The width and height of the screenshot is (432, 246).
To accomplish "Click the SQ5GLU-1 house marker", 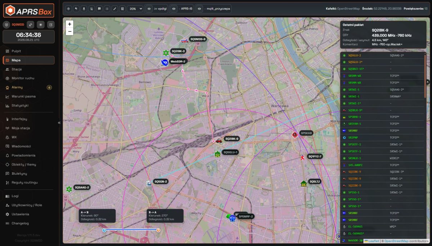I will click(x=217, y=154).
